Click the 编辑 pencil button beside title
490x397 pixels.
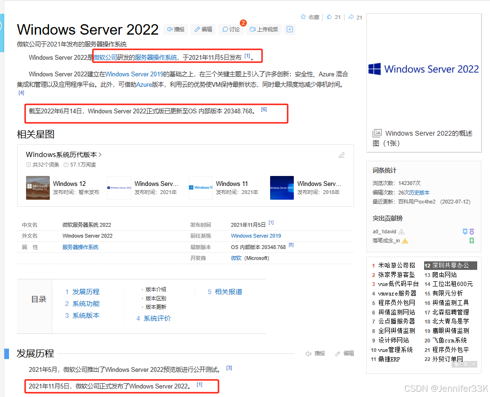click(203, 29)
